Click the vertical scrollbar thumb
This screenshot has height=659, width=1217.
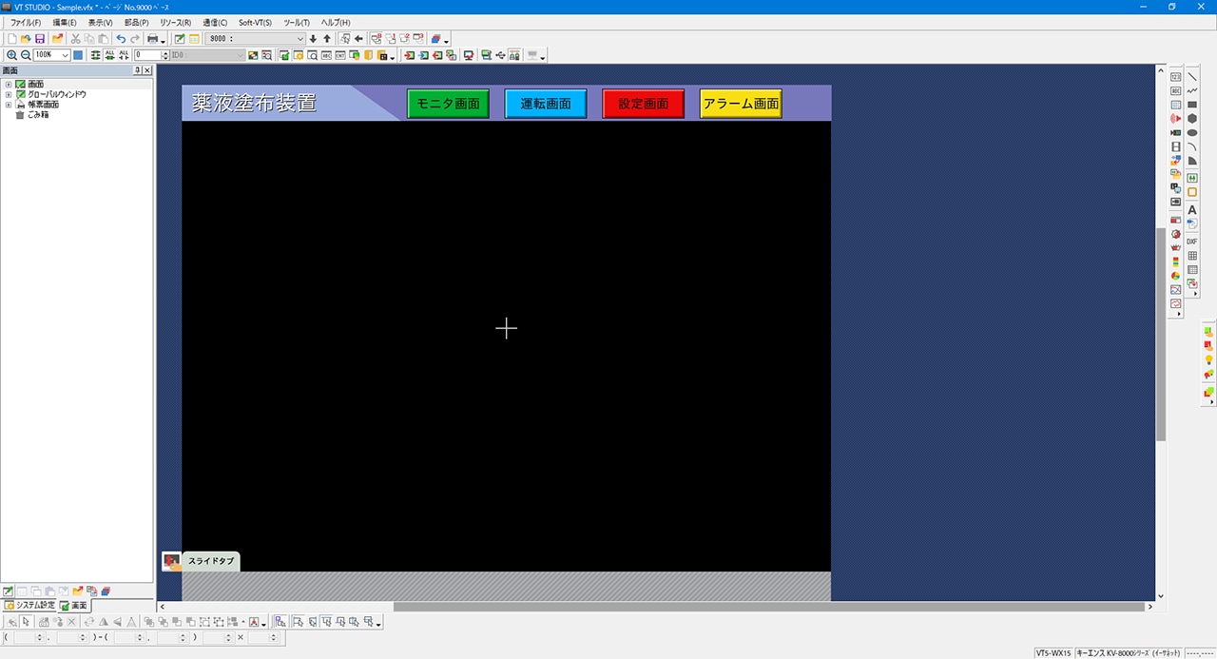click(x=1161, y=333)
